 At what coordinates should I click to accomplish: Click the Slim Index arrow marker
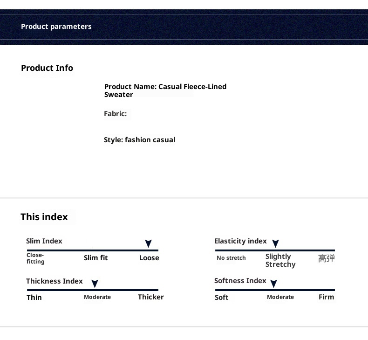pos(148,243)
